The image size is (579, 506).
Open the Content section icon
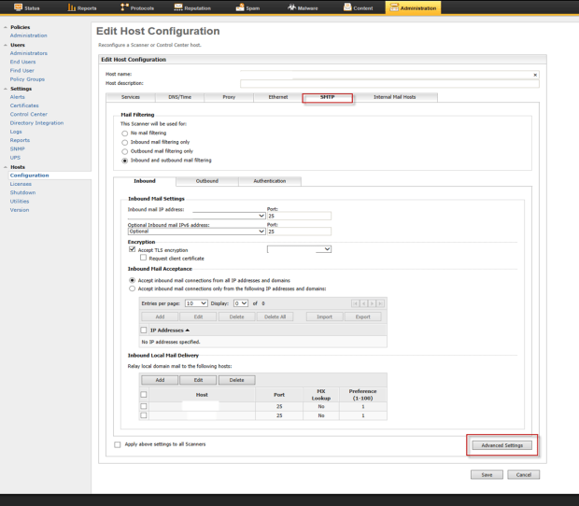(x=348, y=7)
